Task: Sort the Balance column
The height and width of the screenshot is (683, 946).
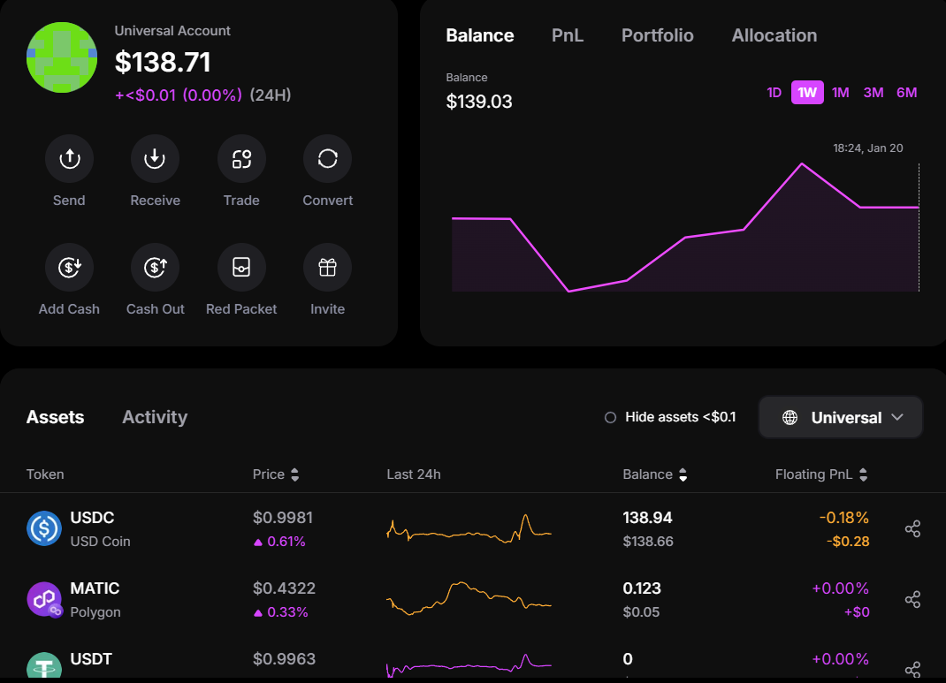Action: coord(654,474)
